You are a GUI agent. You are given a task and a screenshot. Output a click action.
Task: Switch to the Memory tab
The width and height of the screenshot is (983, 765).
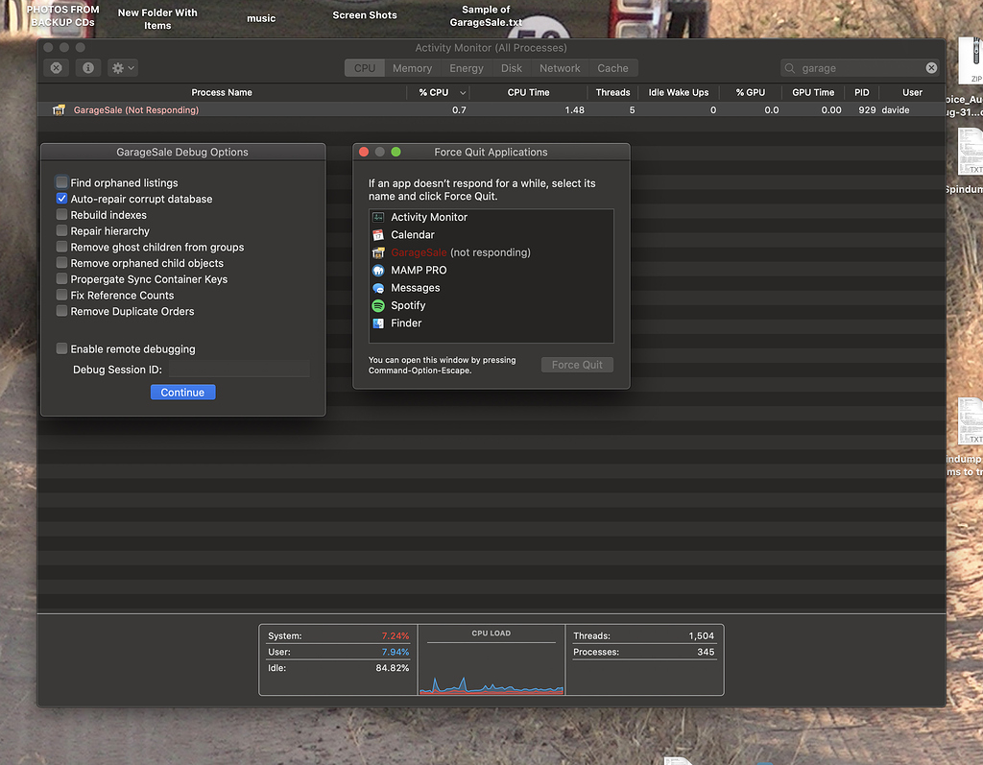(412, 68)
